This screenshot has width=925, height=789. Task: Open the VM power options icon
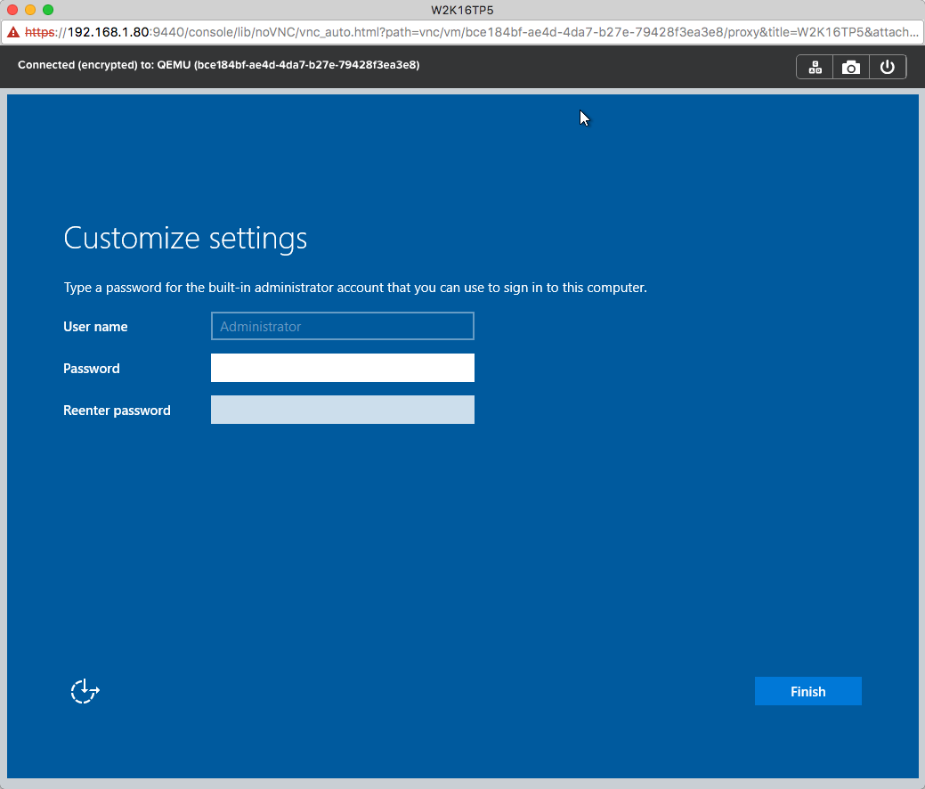tap(888, 68)
